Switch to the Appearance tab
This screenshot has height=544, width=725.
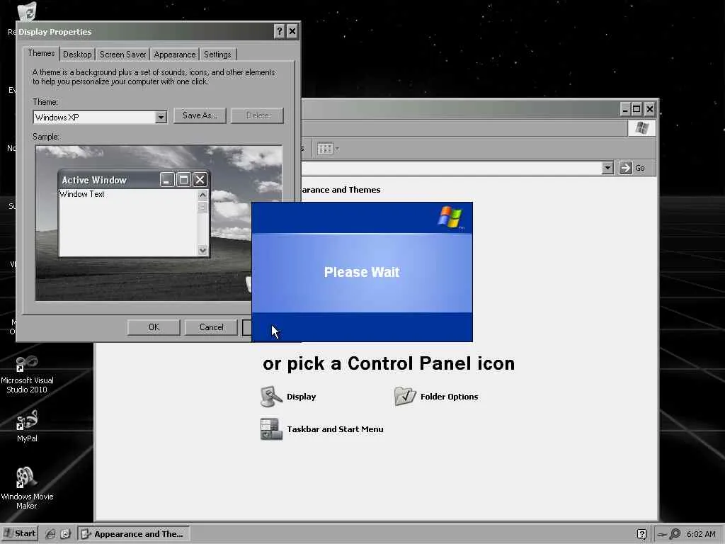click(x=175, y=55)
